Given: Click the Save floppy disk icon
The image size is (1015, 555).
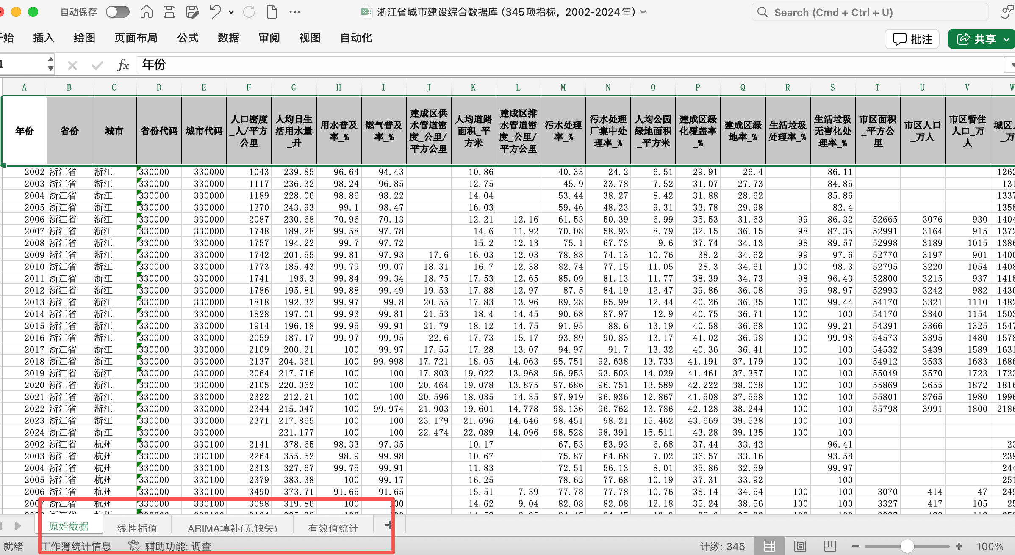Looking at the screenshot, I should point(169,12).
